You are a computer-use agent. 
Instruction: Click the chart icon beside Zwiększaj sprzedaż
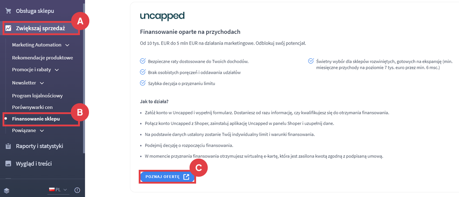tap(8, 28)
